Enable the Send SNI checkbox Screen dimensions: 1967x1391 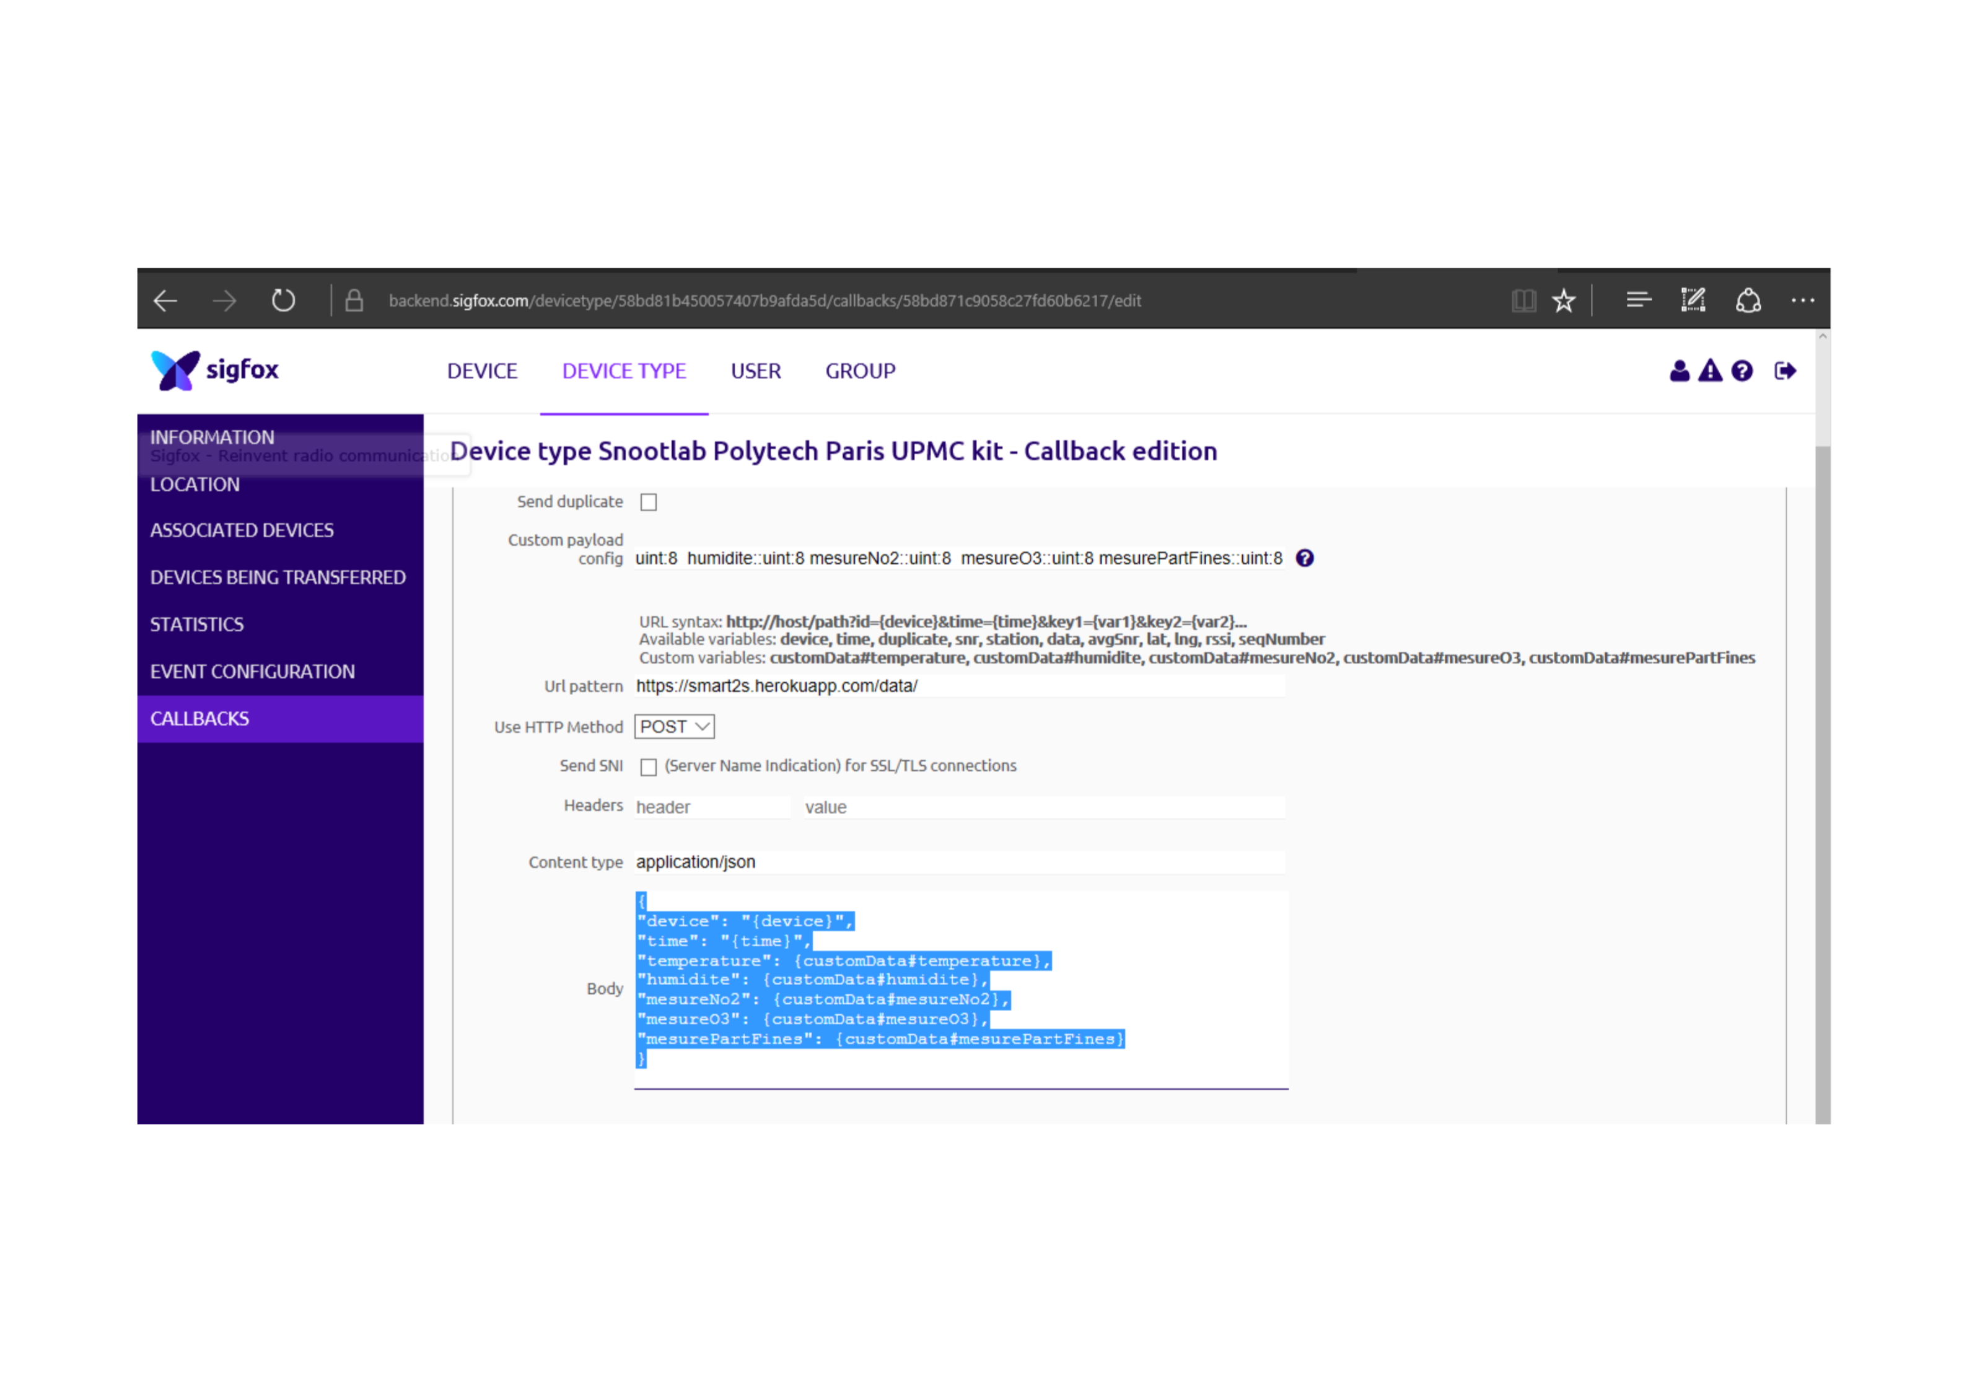click(649, 768)
